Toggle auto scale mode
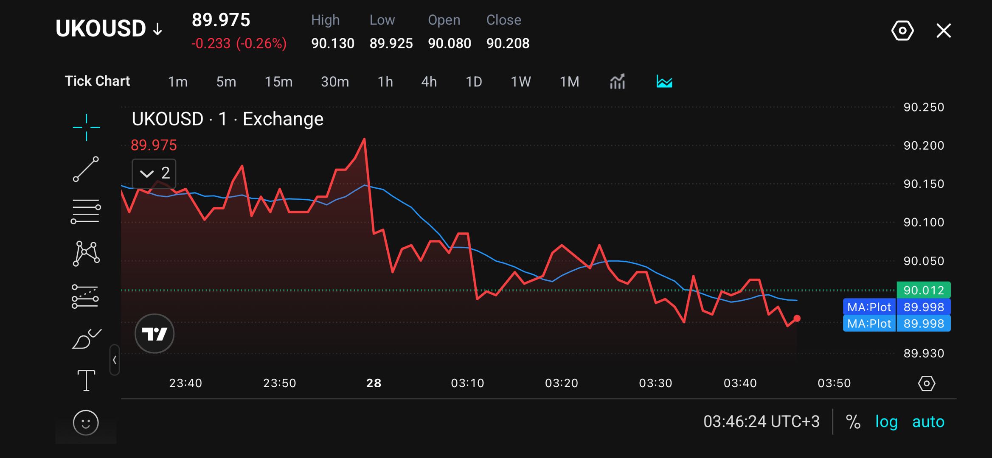Viewport: 992px width, 458px height. pos(928,422)
